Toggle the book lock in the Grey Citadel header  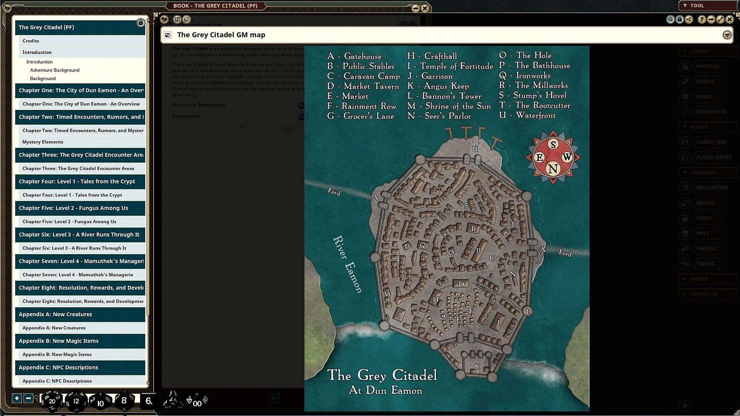point(141,23)
